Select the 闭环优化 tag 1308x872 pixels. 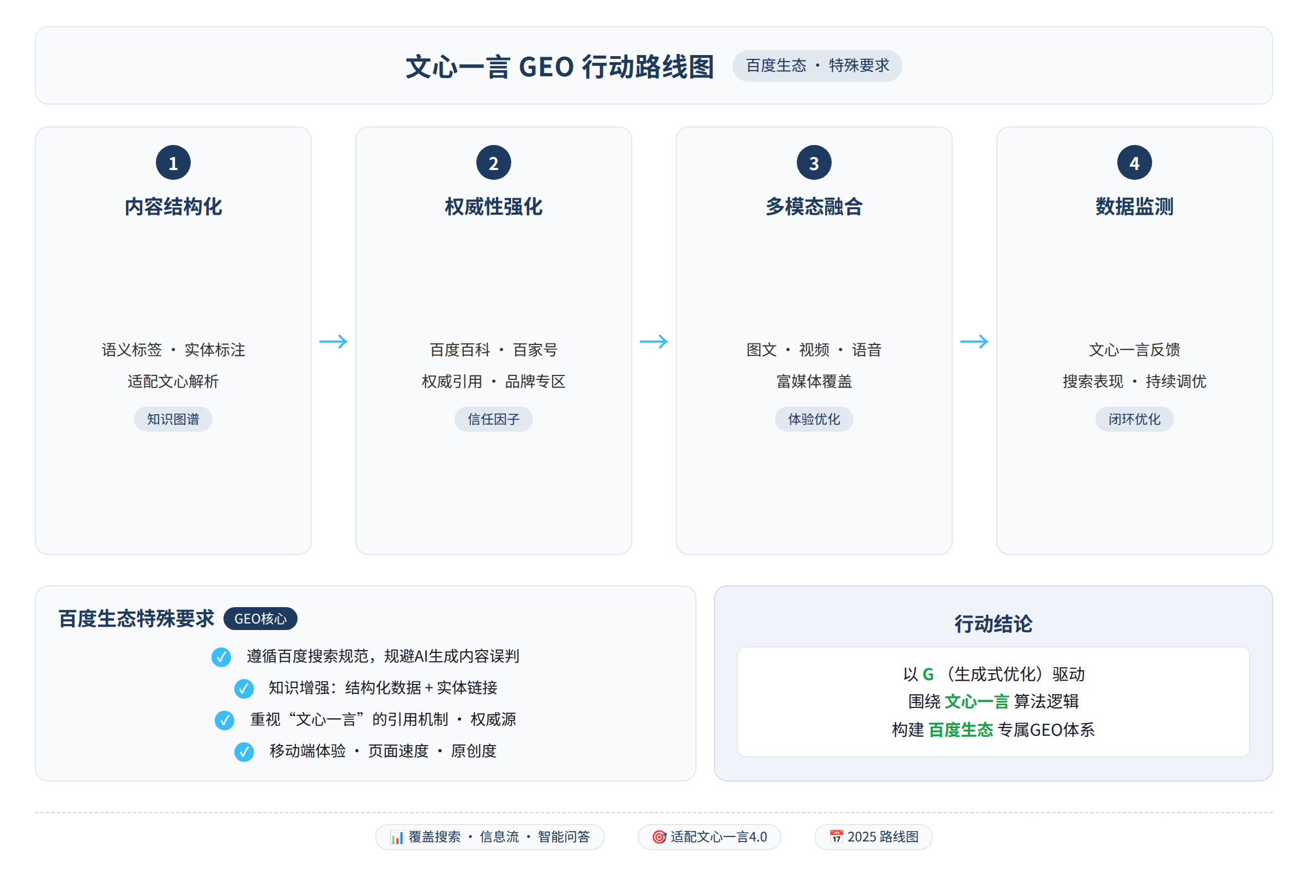coord(1134,419)
